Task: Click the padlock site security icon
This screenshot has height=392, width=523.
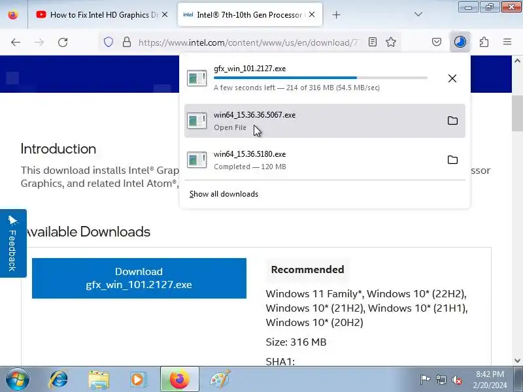Action: pyautogui.click(x=127, y=42)
